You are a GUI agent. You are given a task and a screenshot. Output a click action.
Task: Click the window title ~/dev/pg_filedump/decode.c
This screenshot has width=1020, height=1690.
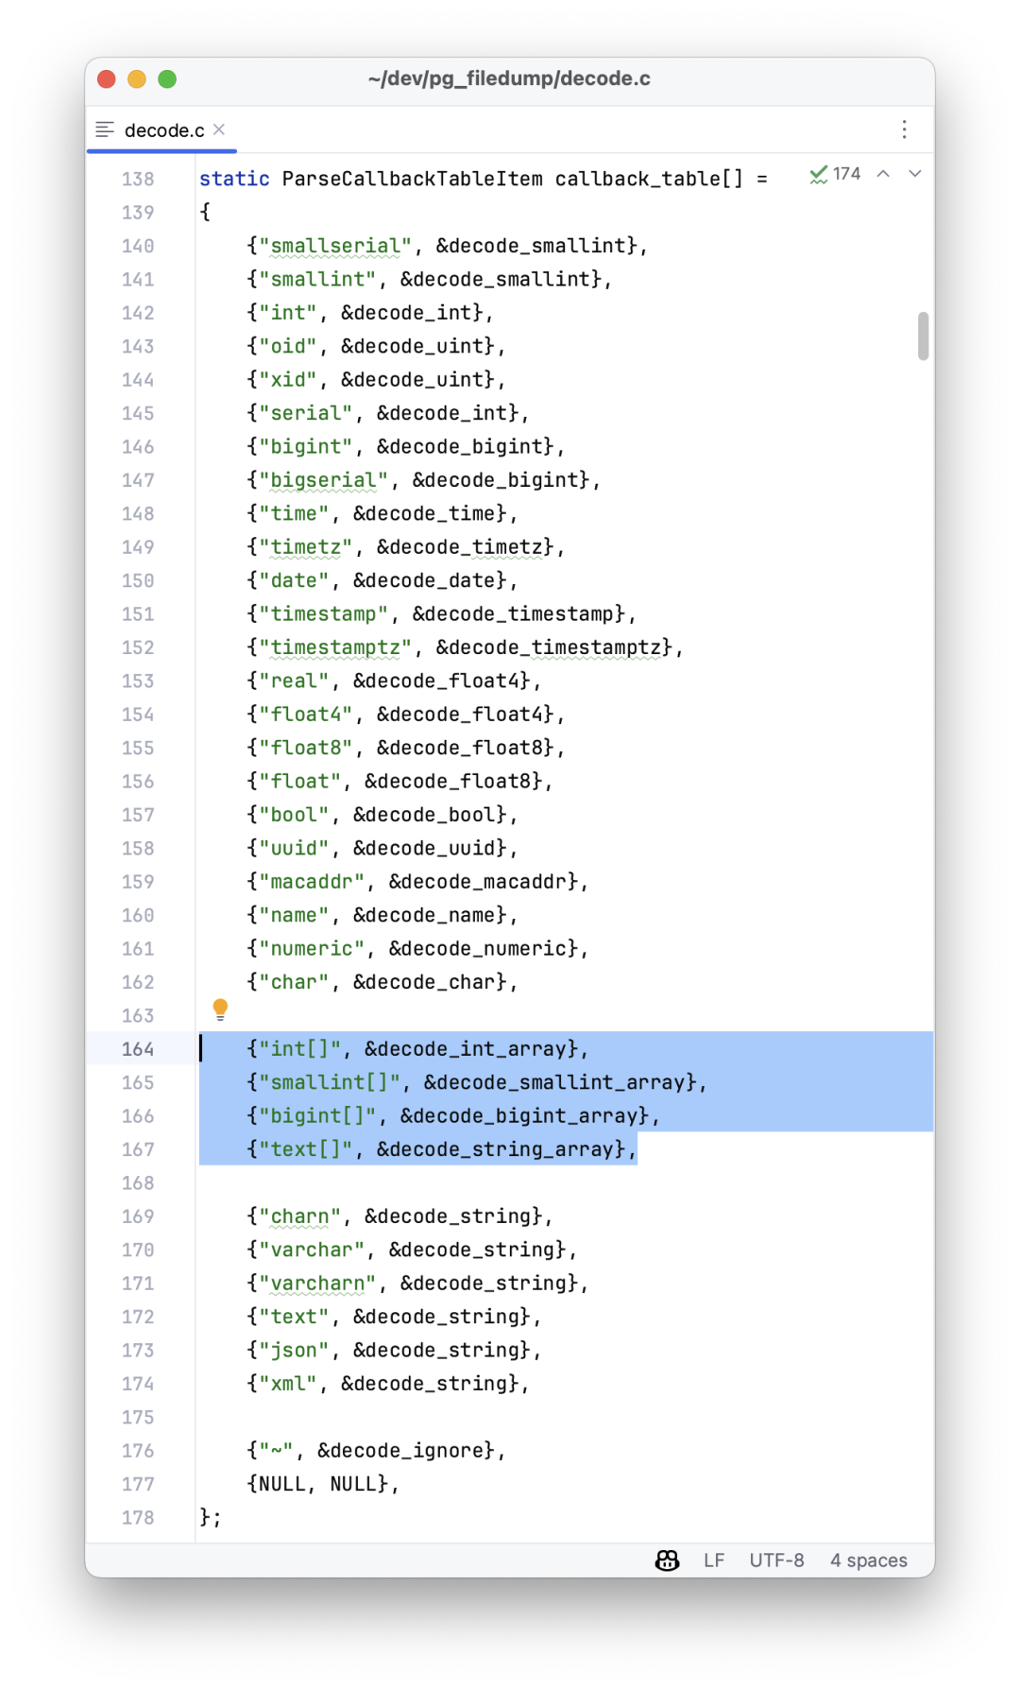pyautogui.click(x=509, y=78)
